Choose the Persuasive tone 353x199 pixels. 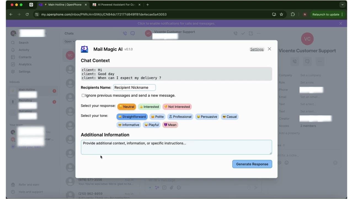[207, 117]
